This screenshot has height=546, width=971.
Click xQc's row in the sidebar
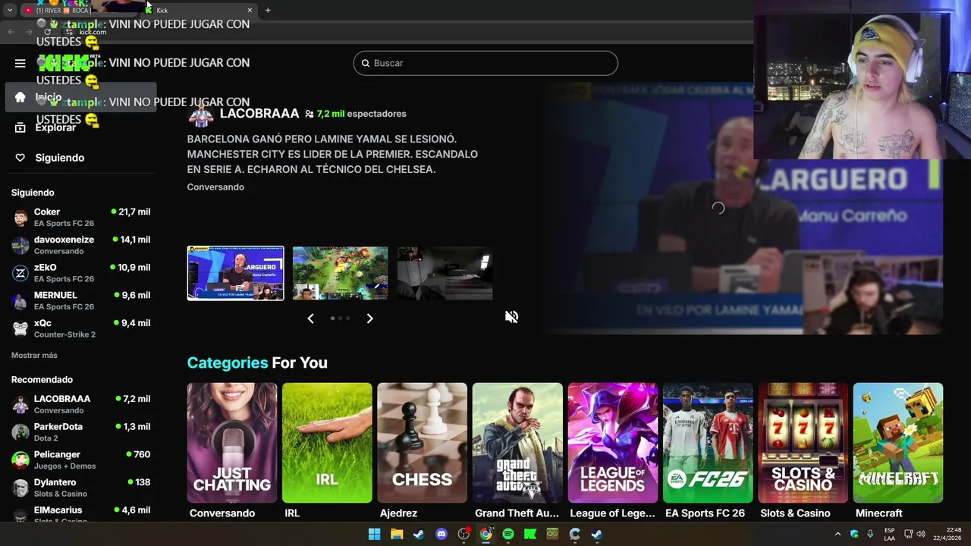tap(81, 328)
